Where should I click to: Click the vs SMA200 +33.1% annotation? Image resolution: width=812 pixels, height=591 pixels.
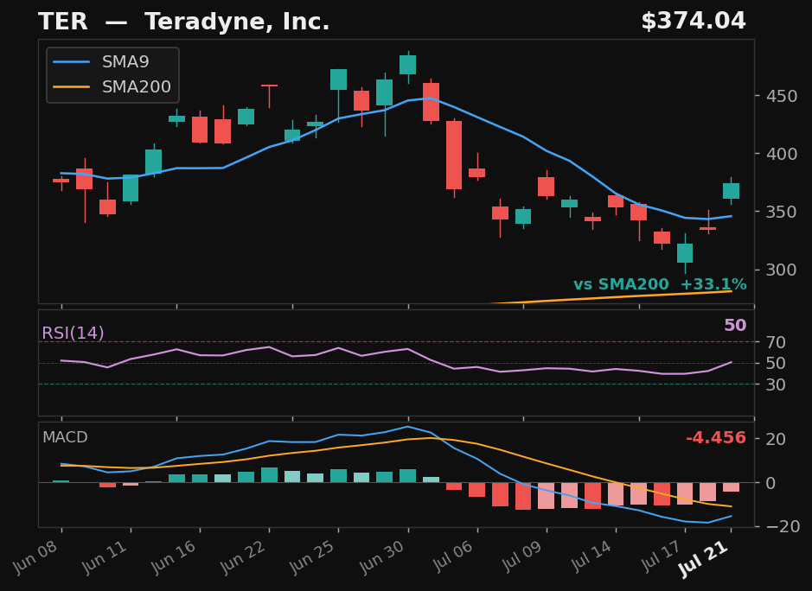(660, 284)
